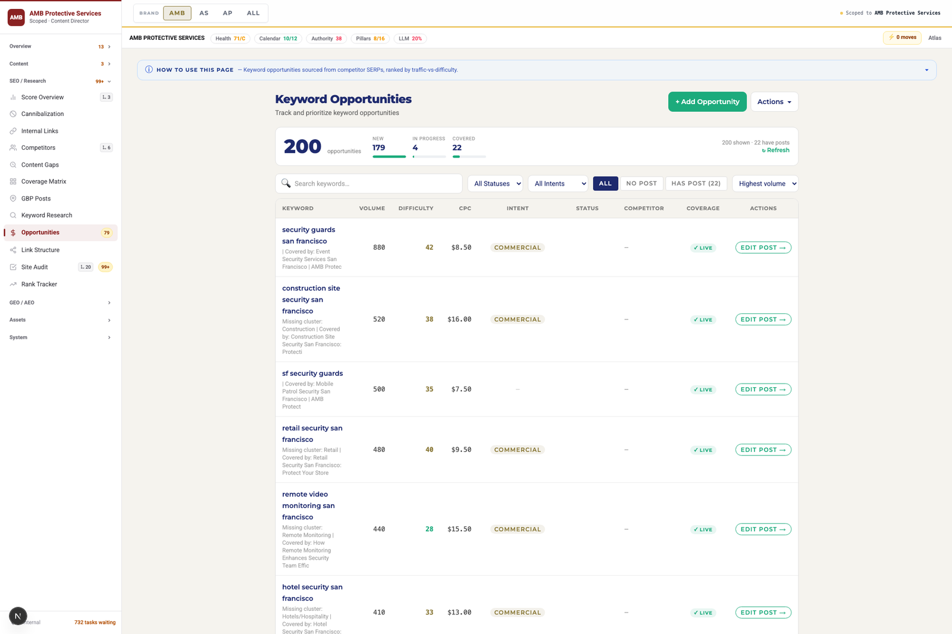The height and width of the screenshot is (634, 952).
Task: Open Internal Links chain icon
Action: [13, 131]
